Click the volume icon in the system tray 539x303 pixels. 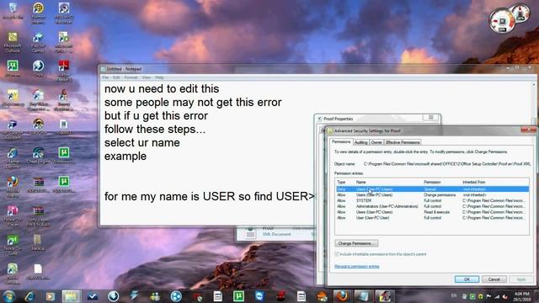tap(505, 296)
